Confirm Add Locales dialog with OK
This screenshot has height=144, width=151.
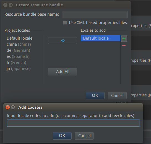coord(62,136)
